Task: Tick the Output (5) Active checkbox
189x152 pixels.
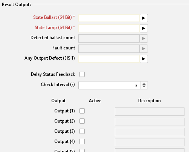Action: 82,150
